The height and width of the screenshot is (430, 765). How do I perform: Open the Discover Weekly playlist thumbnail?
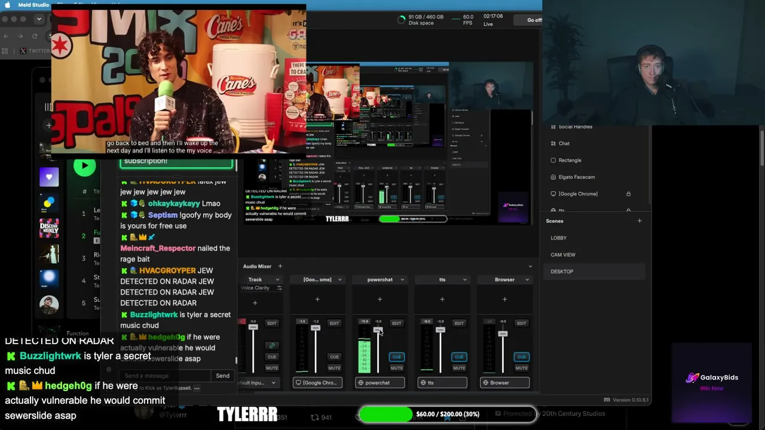(49, 228)
